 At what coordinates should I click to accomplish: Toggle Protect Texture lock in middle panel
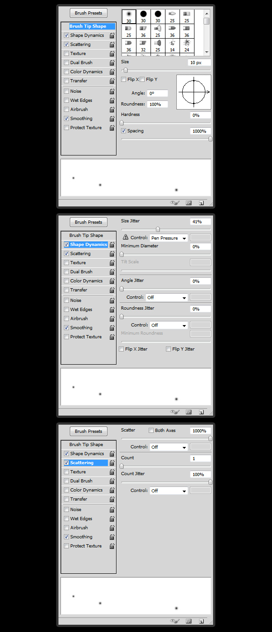(112, 337)
